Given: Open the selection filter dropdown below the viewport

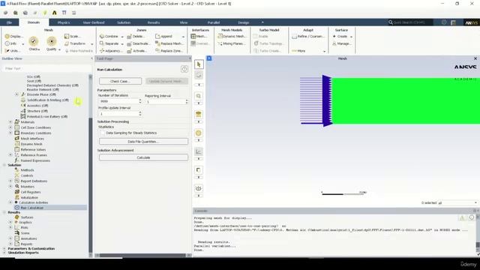Looking at the screenshot, I should click(457, 202).
